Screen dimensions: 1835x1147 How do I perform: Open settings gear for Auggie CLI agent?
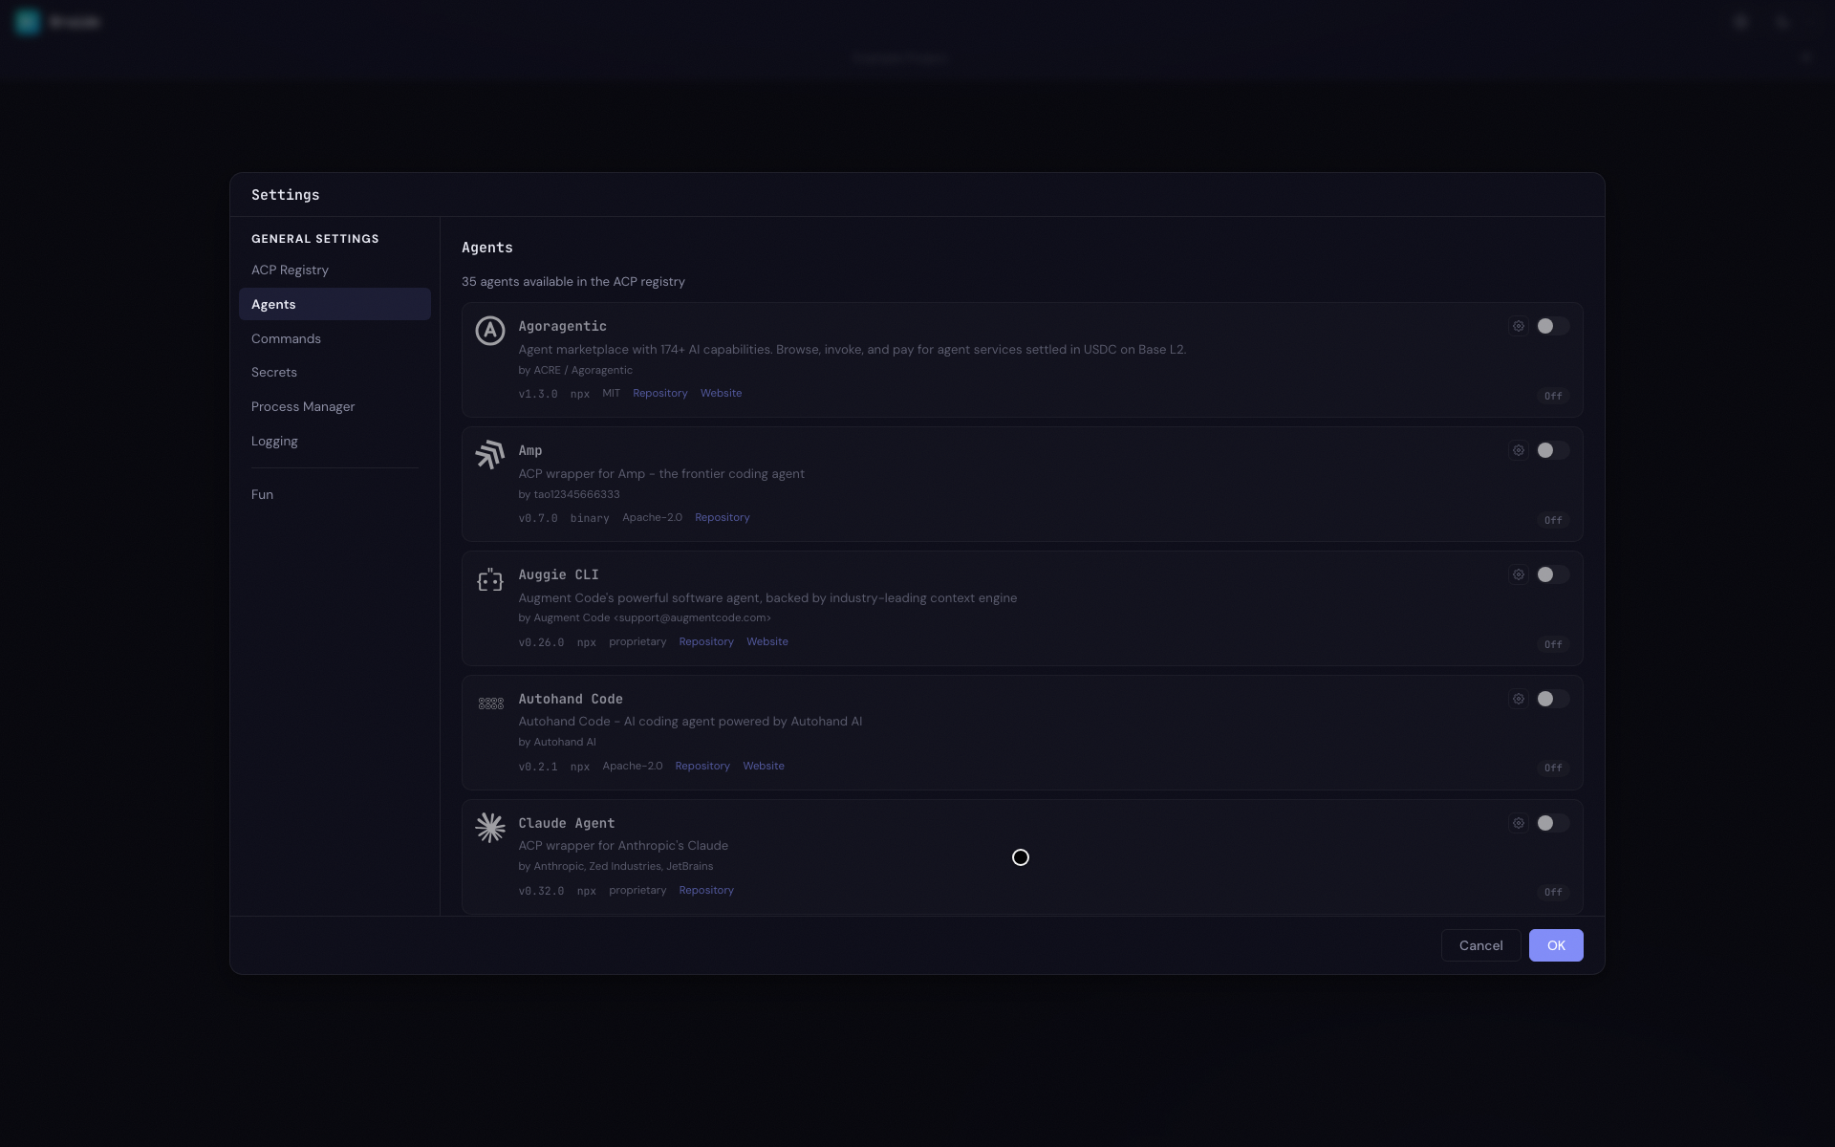(x=1518, y=574)
